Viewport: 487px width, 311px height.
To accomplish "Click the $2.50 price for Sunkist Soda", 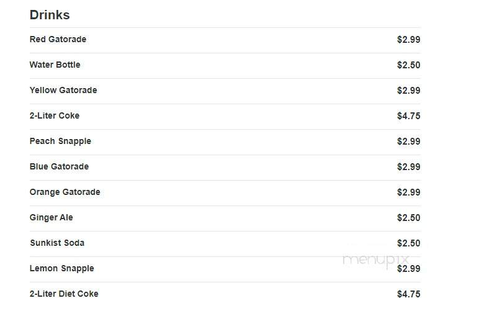I will click(x=409, y=243).
